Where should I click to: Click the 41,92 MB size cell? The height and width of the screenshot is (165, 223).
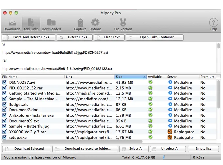124,82
